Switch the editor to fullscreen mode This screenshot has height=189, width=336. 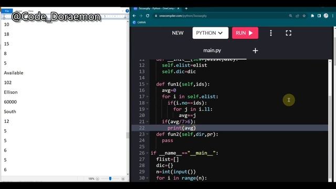(288, 33)
